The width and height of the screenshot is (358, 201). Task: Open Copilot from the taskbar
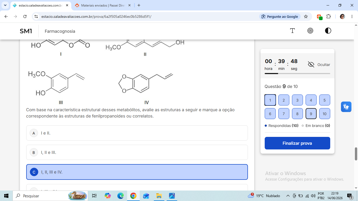tap(107, 196)
